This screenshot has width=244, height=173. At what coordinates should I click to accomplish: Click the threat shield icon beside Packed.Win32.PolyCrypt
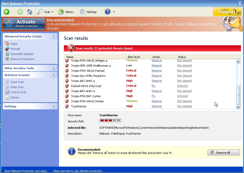tap(67, 86)
